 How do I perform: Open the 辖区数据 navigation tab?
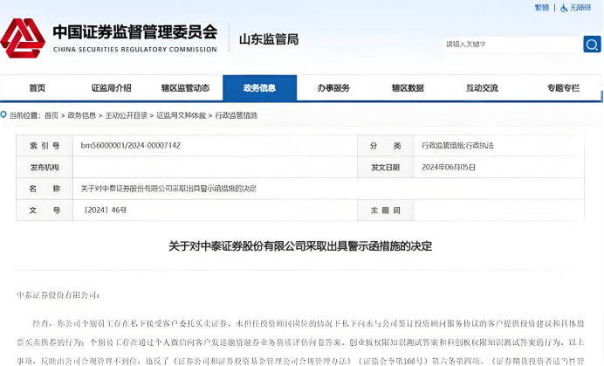coord(408,88)
